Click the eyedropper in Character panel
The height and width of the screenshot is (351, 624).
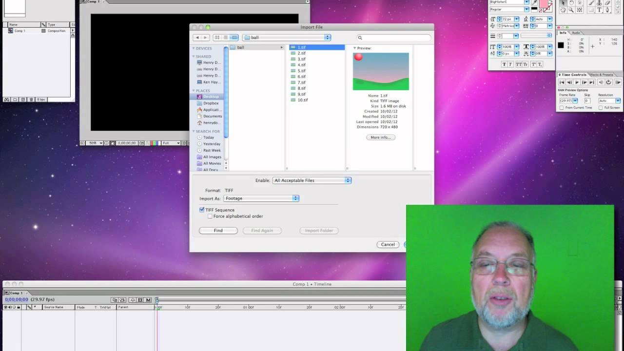tap(534, 2)
